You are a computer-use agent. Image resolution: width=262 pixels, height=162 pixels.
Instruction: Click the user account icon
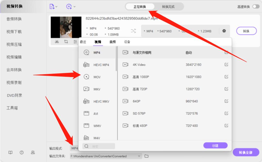(33, 152)
